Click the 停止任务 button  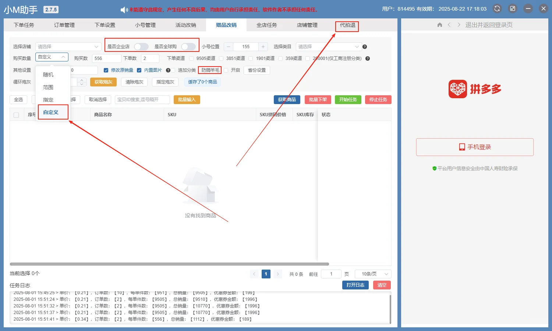pyautogui.click(x=378, y=100)
